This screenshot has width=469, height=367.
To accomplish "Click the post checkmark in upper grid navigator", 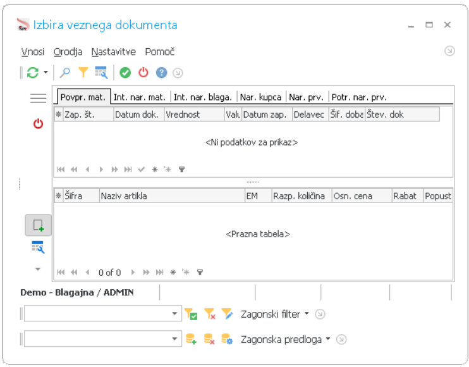I will pos(141,170).
